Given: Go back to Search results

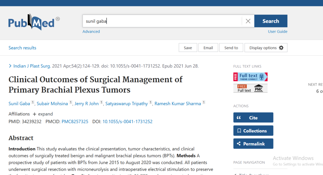Looking at the screenshot, I should (22, 48).
